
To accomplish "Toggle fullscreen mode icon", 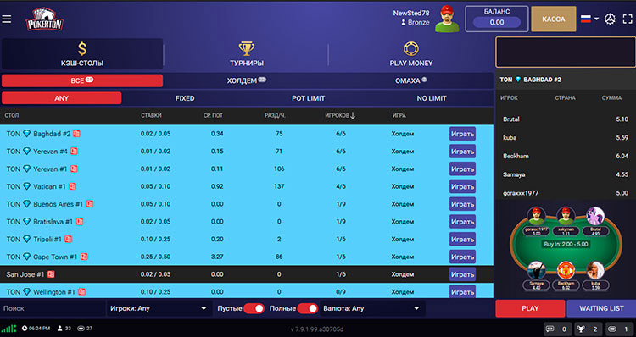I will [628, 19].
